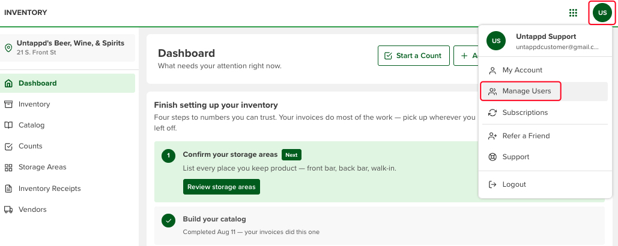618x246 pixels.
Task: Click the My Account person icon
Action: coord(492,71)
